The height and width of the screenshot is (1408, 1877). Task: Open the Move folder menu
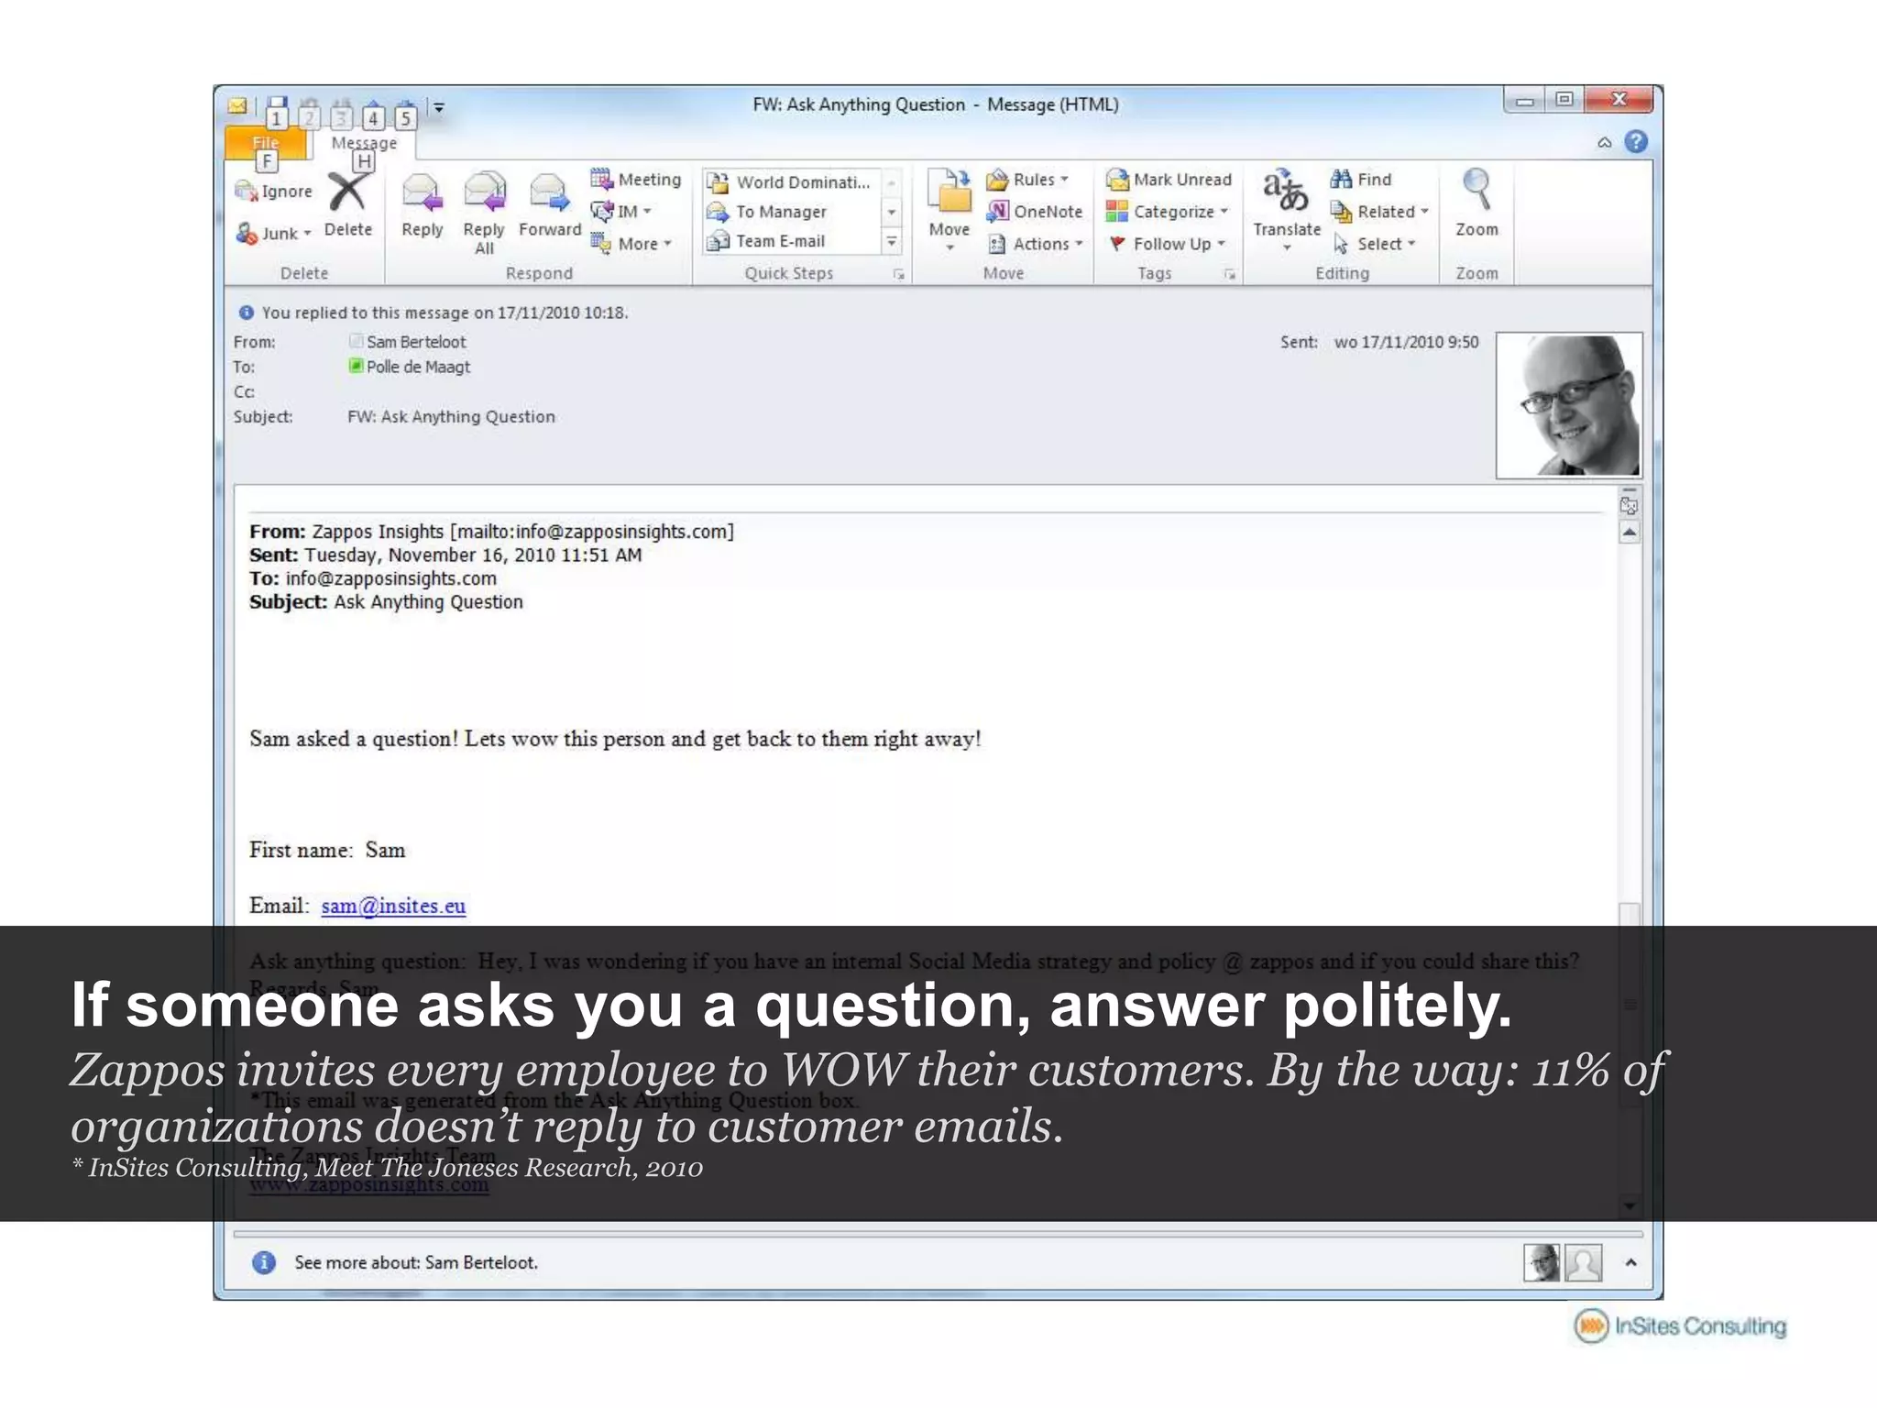point(949,211)
